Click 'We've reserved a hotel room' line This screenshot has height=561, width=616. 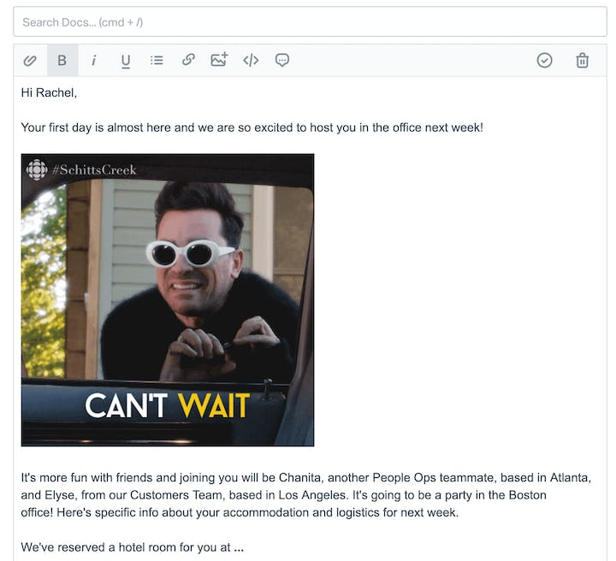pyautogui.click(x=132, y=547)
